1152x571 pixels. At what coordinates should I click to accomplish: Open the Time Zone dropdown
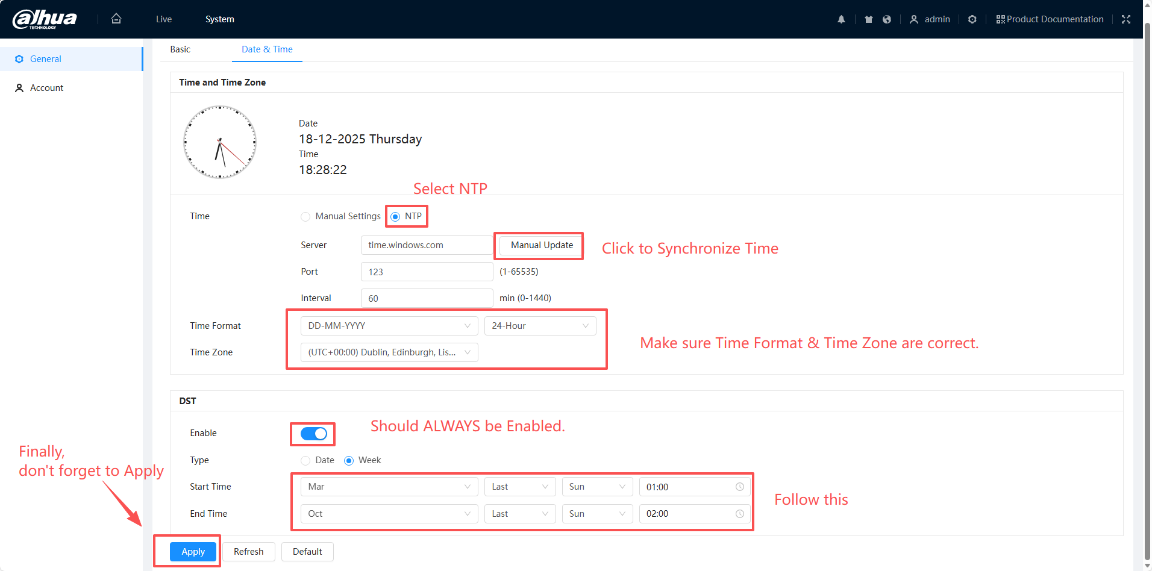point(389,352)
